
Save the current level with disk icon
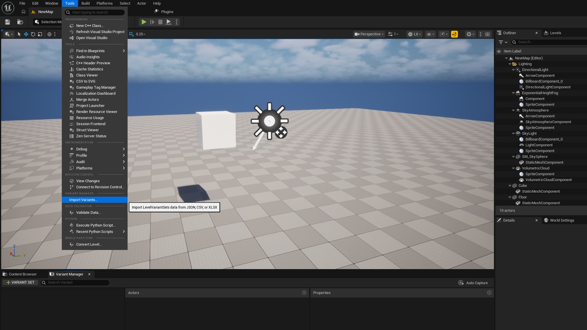pos(7,22)
